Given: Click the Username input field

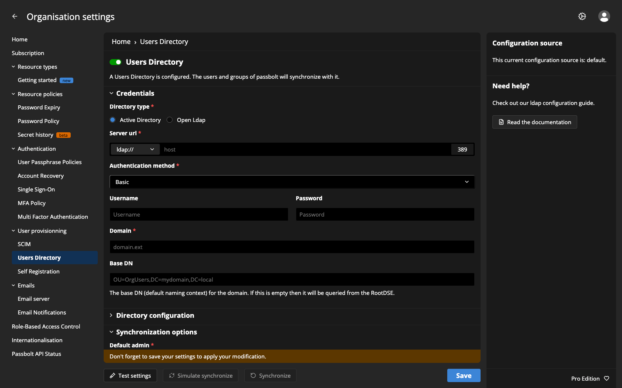Looking at the screenshot, I should 199,214.
